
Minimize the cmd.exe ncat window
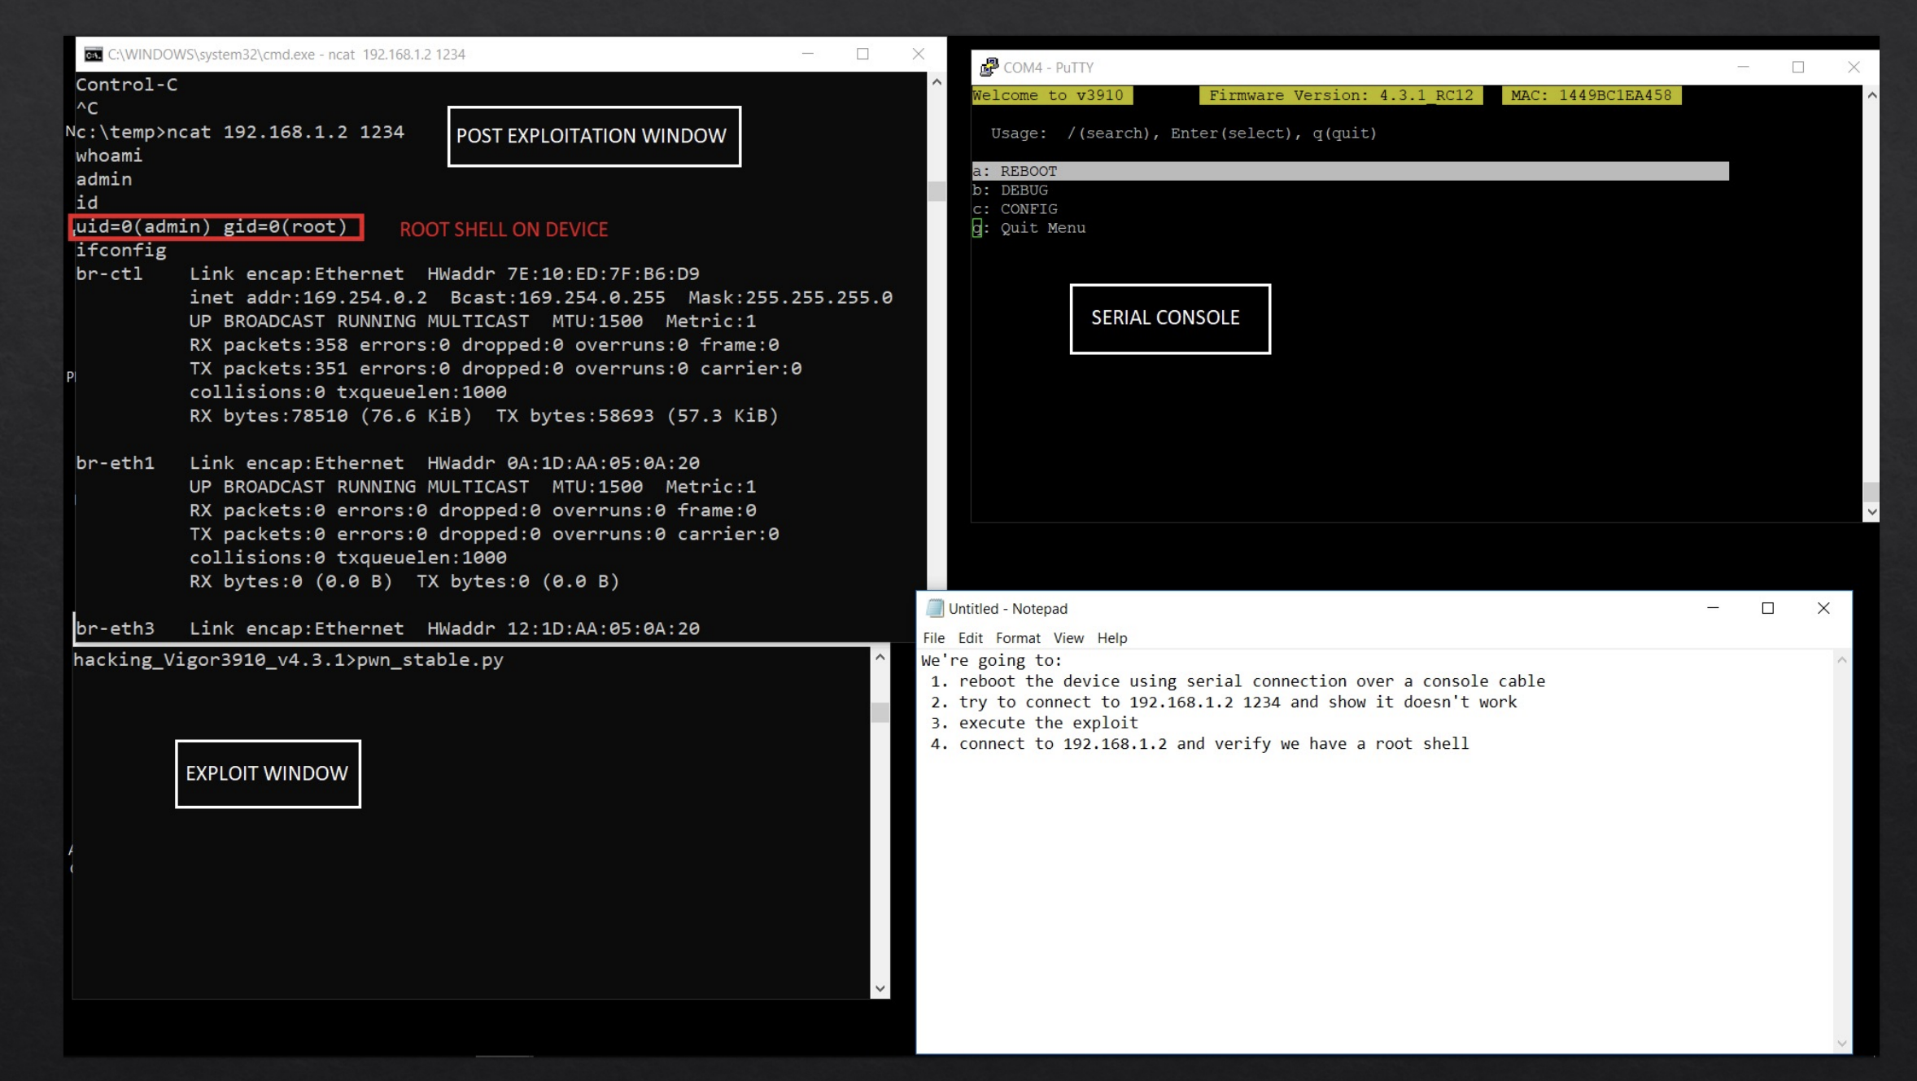(x=808, y=54)
